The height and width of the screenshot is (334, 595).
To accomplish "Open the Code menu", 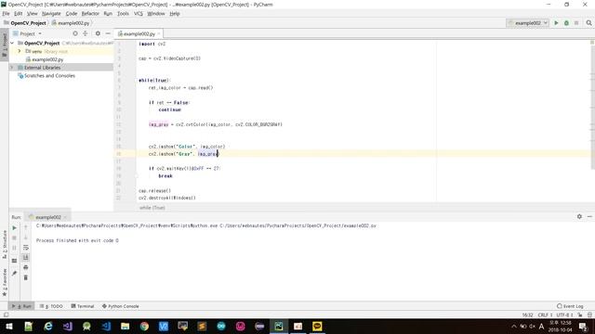I will tap(72, 14).
